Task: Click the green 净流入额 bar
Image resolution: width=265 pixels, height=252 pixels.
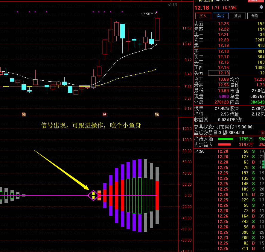Action: 226,139
